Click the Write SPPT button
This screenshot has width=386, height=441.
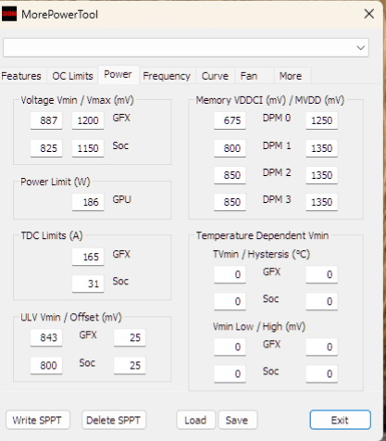[x=38, y=420]
